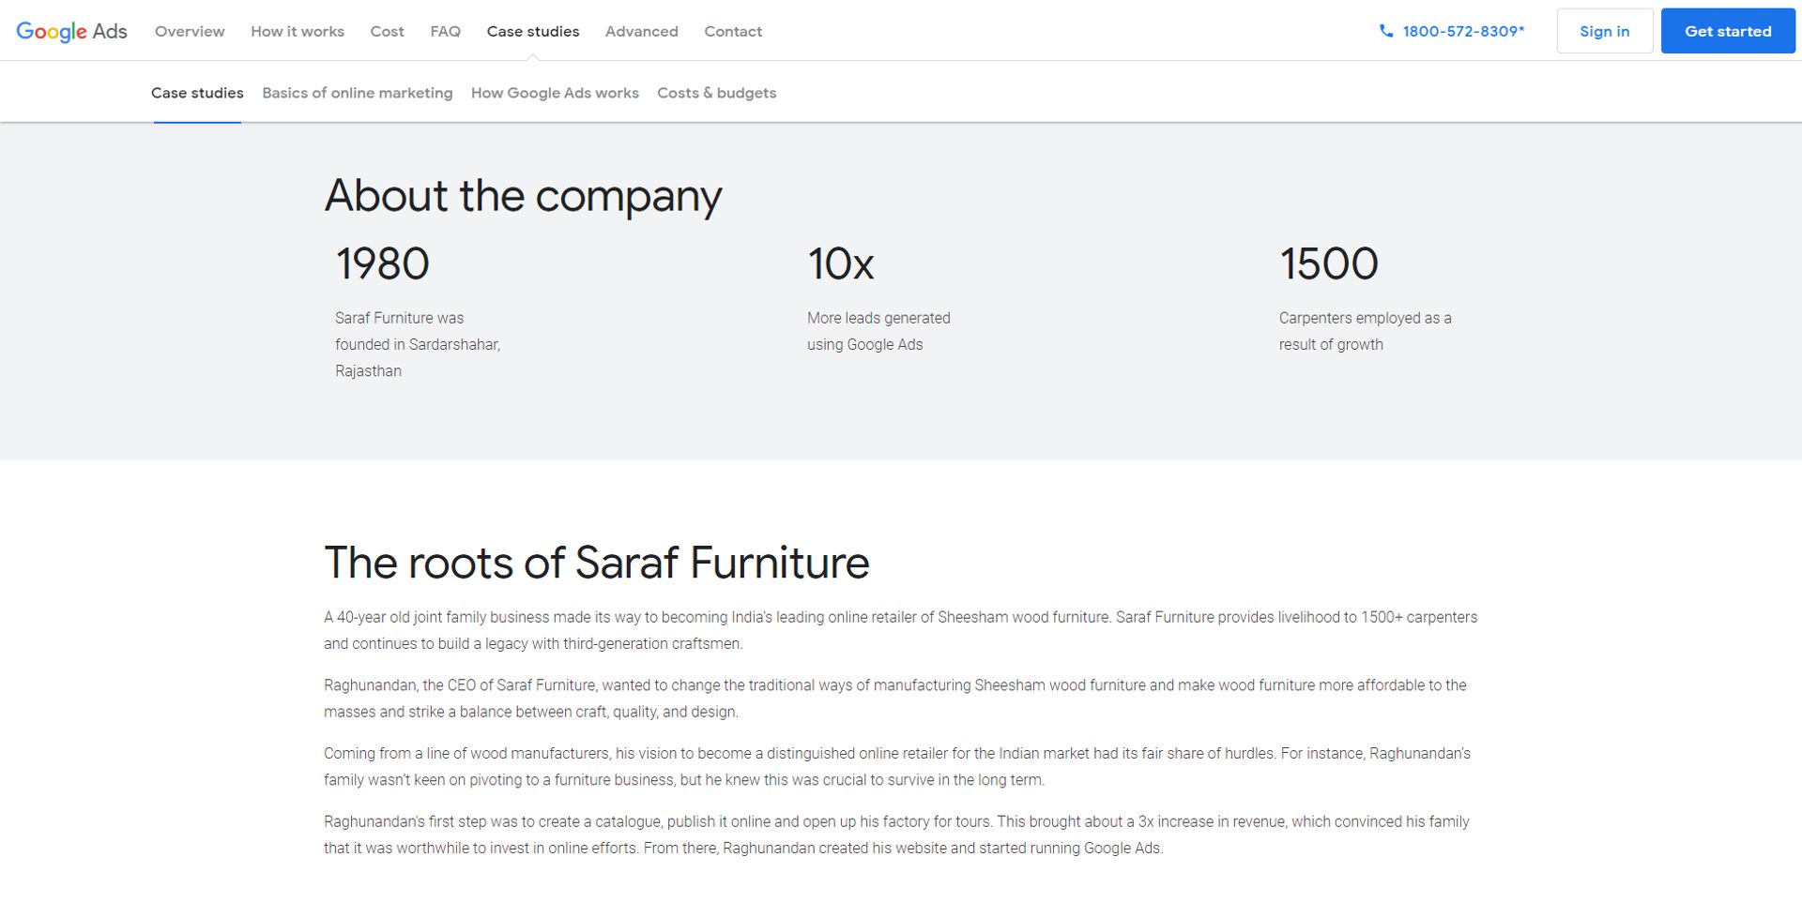Screen dimensions: 1802x917
Task: Select the How Google Ads works tab
Action: (x=555, y=92)
